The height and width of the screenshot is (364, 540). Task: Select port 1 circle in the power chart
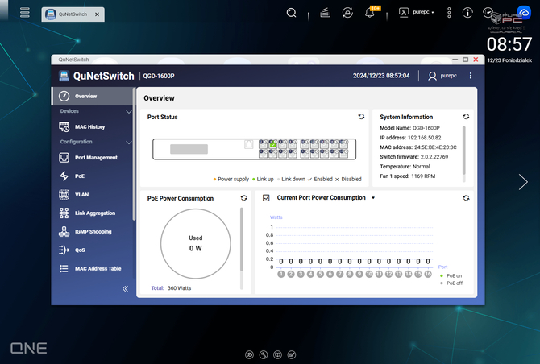coord(281,274)
